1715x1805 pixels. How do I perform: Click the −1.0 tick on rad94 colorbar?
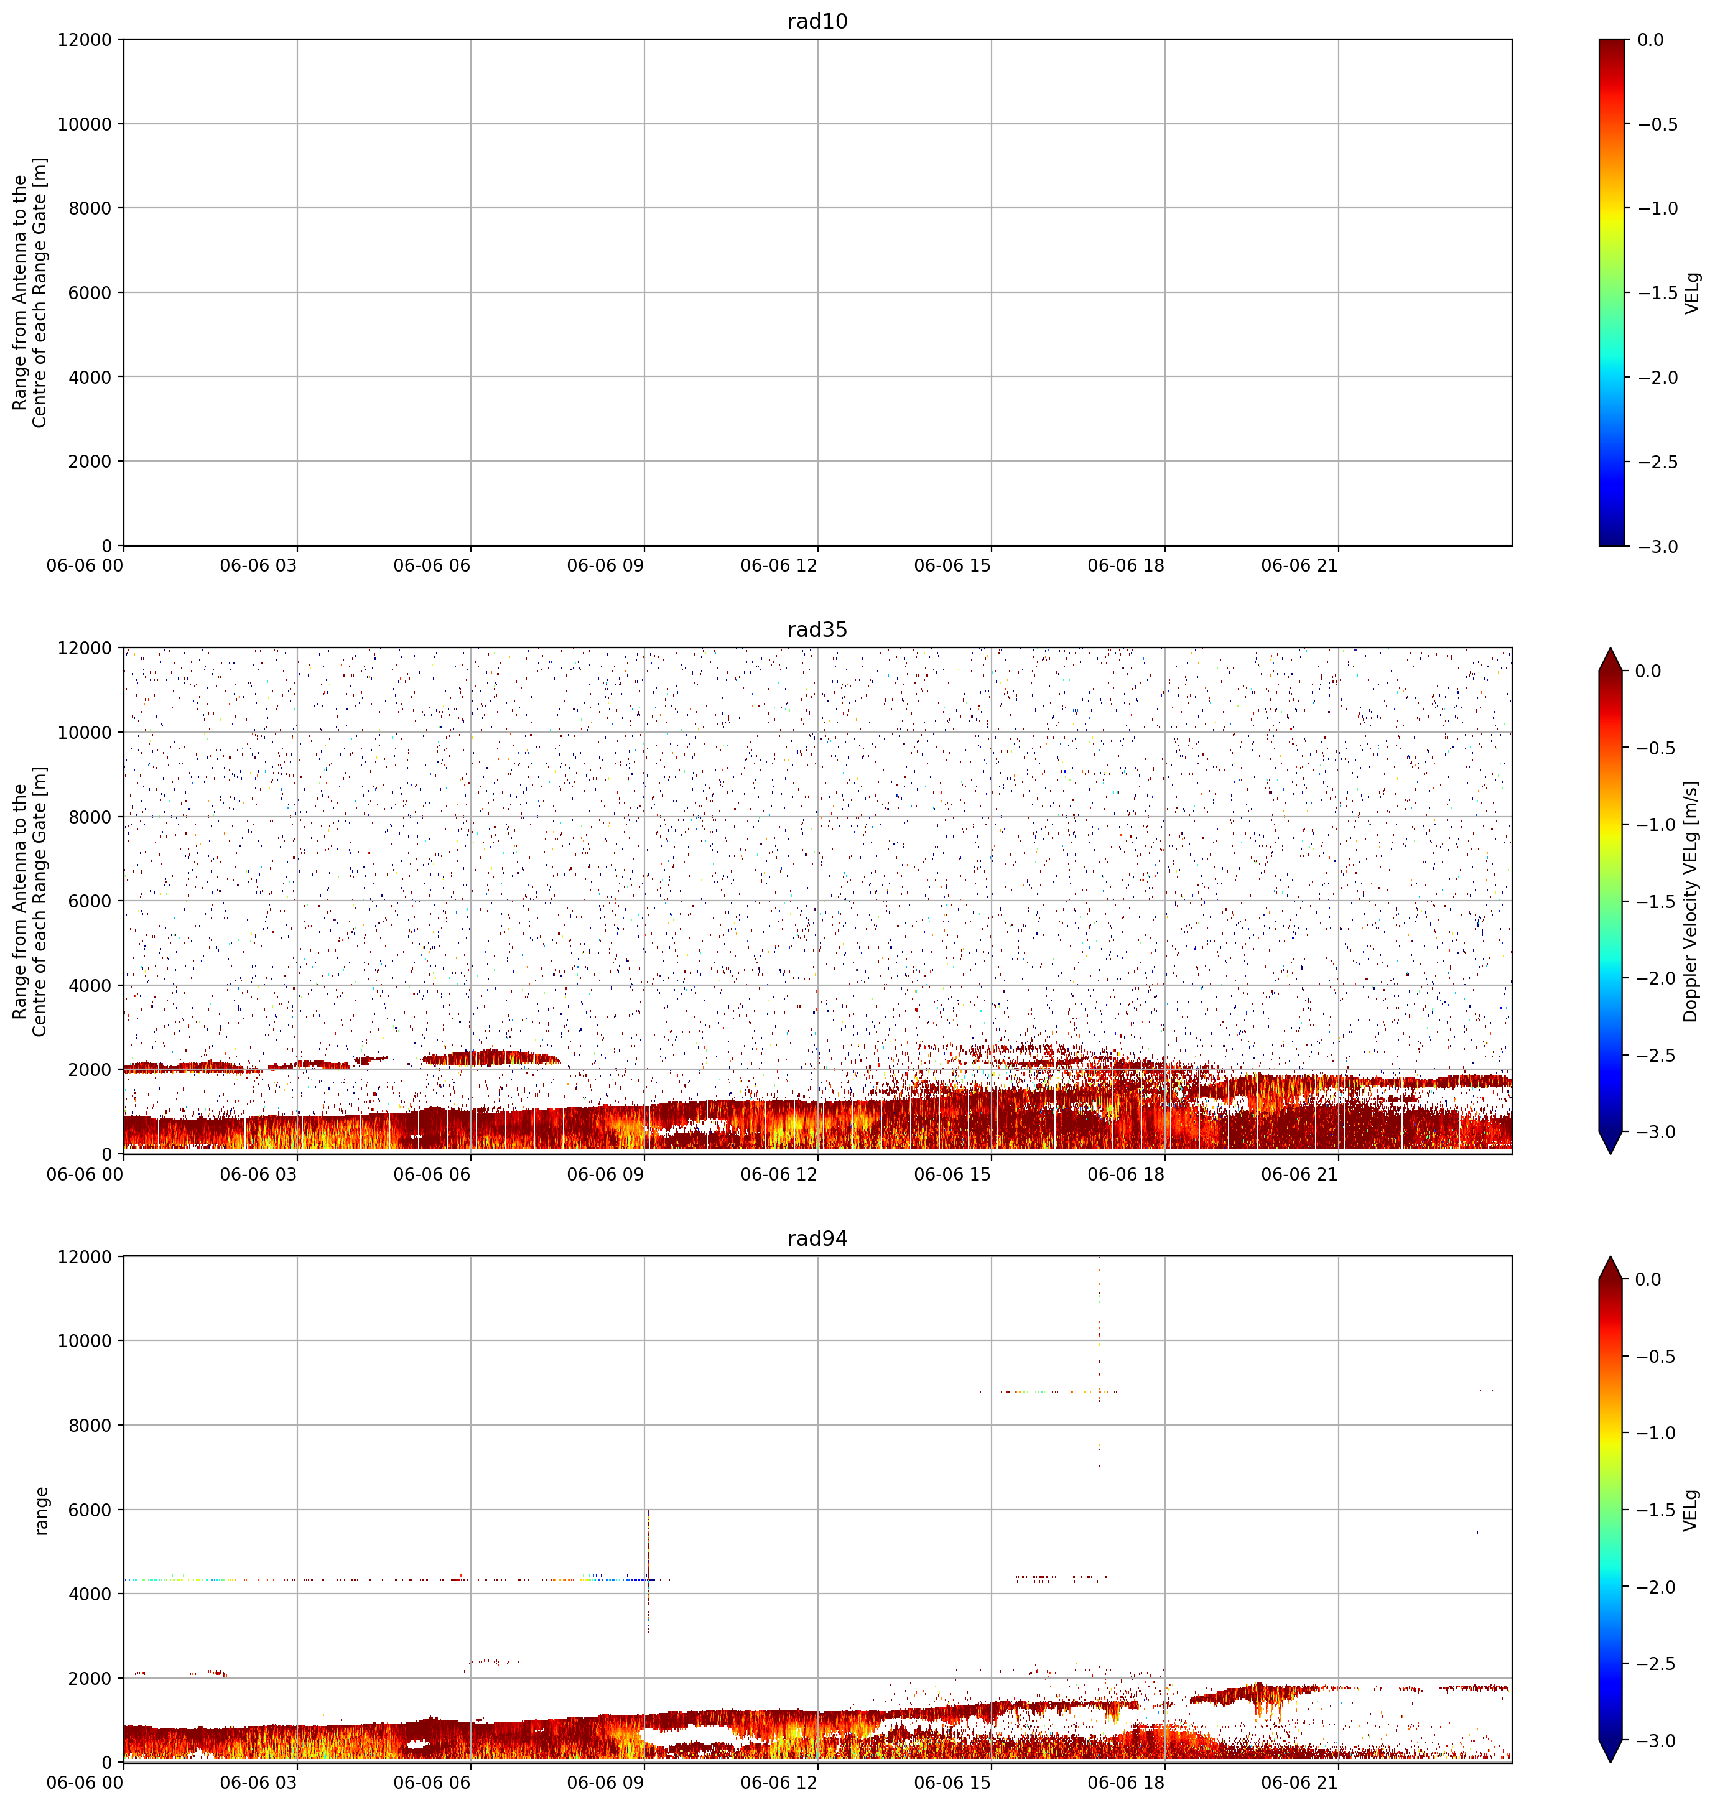pyautogui.click(x=1657, y=1433)
